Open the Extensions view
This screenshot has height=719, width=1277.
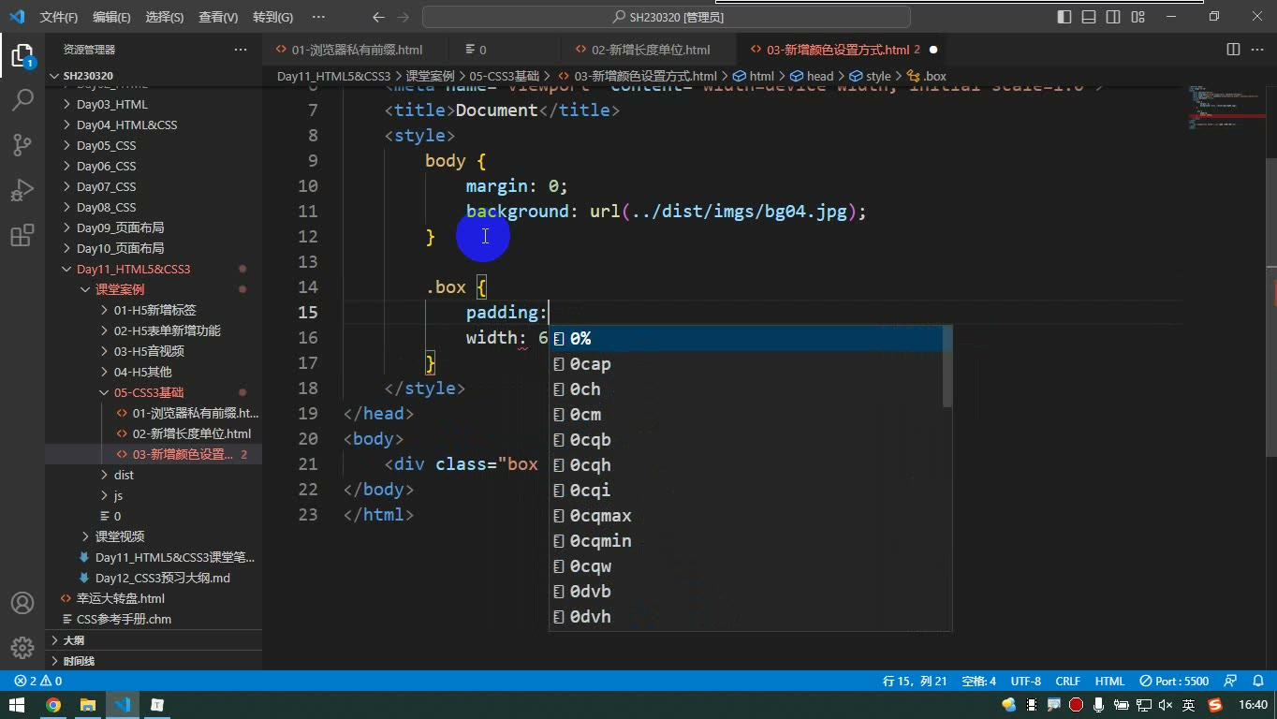click(x=22, y=236)
